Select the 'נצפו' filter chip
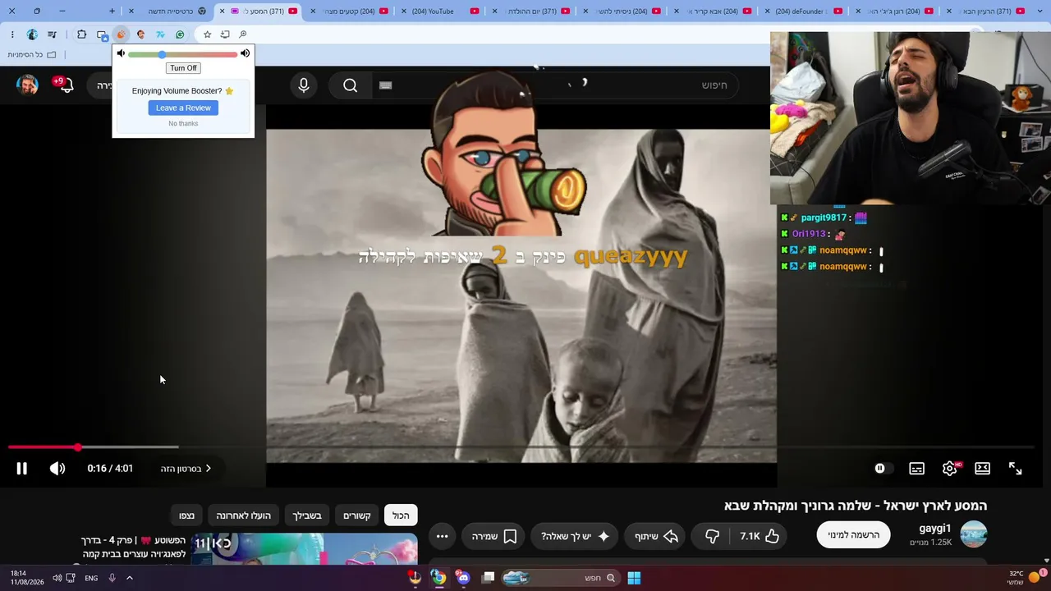 [187, 515]
